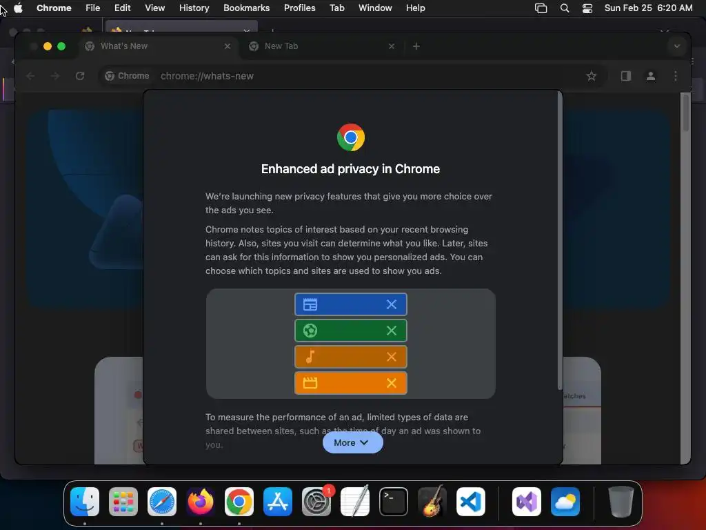
Task: Open the Edit menu
Action: (x=122, y=8)
